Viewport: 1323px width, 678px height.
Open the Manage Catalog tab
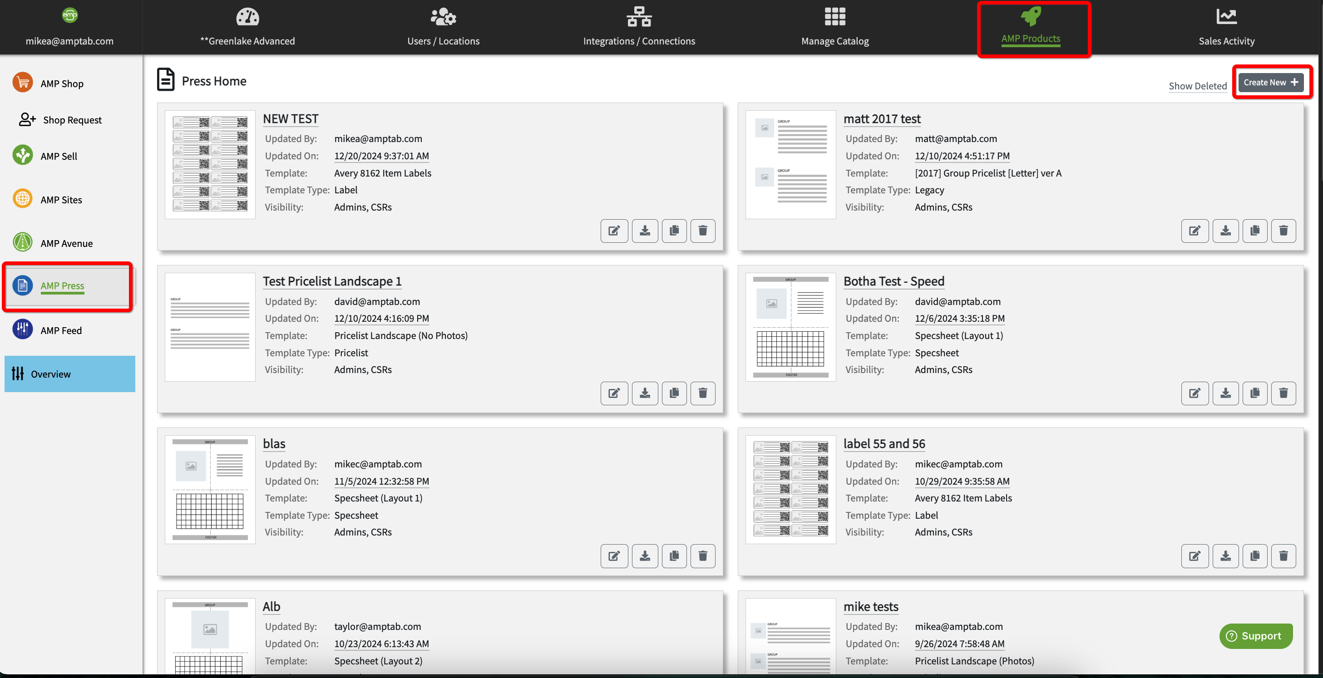point(834,27)
